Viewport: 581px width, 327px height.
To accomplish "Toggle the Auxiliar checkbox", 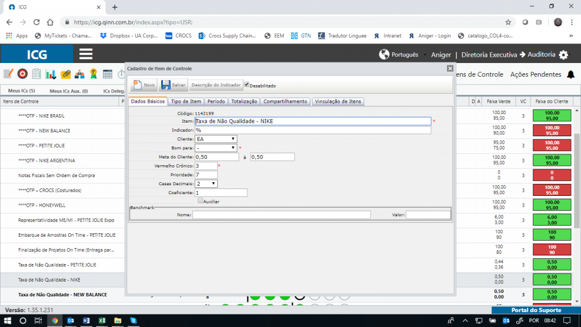I will pyautogui.click(x=200, y=200).
